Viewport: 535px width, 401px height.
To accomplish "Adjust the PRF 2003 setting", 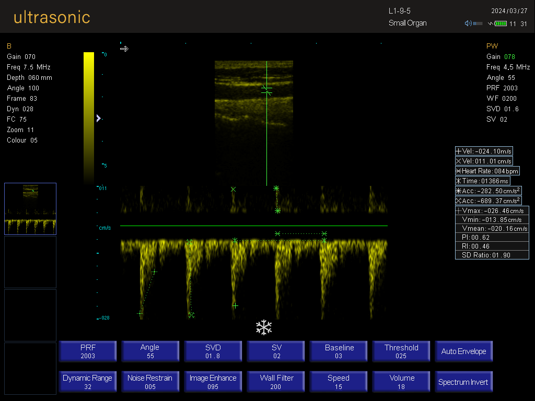I will tap(88, 351).
